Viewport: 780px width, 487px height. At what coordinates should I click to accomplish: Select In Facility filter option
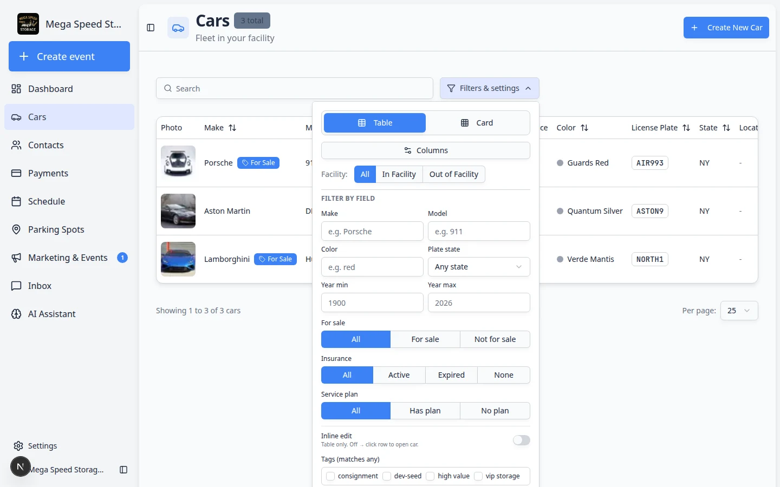399,174
